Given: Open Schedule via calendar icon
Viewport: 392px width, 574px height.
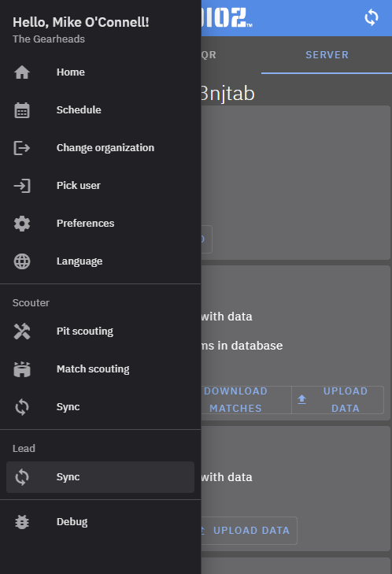Looking at the screenshot, I should pos(22,110).
